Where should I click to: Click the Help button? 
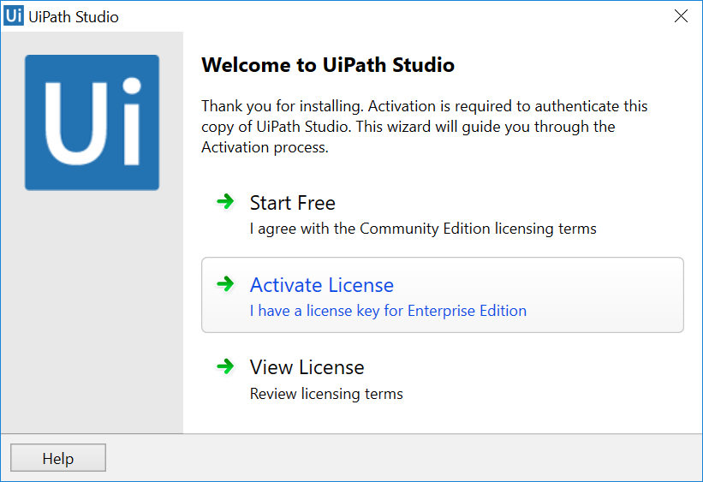pyautogui.click(x=58, y=458)
